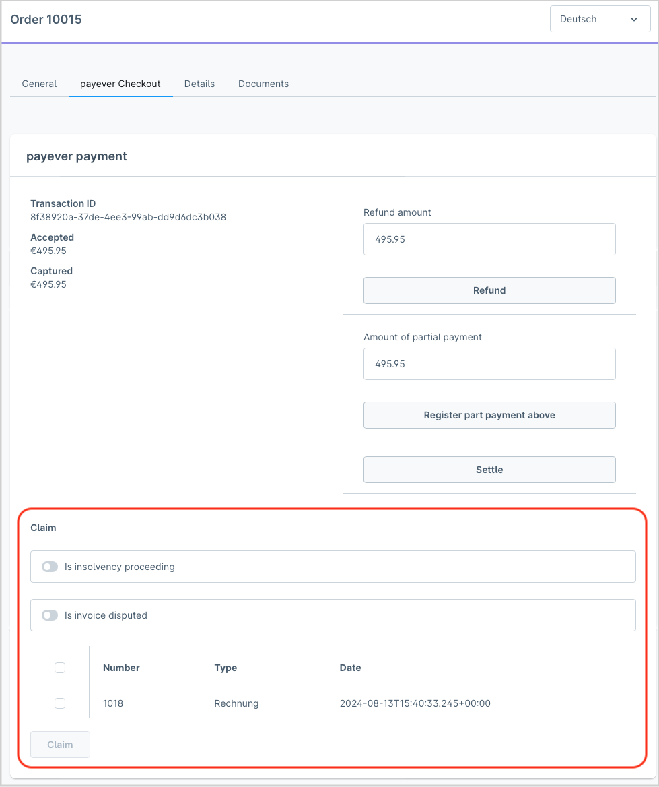Select the payever Checkout tab
659x787 pixels.
120,84
